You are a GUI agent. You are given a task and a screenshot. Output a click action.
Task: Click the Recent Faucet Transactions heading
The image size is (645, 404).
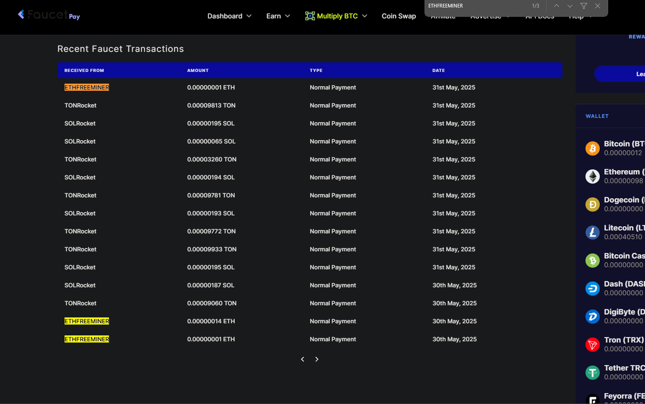[121, 49]
